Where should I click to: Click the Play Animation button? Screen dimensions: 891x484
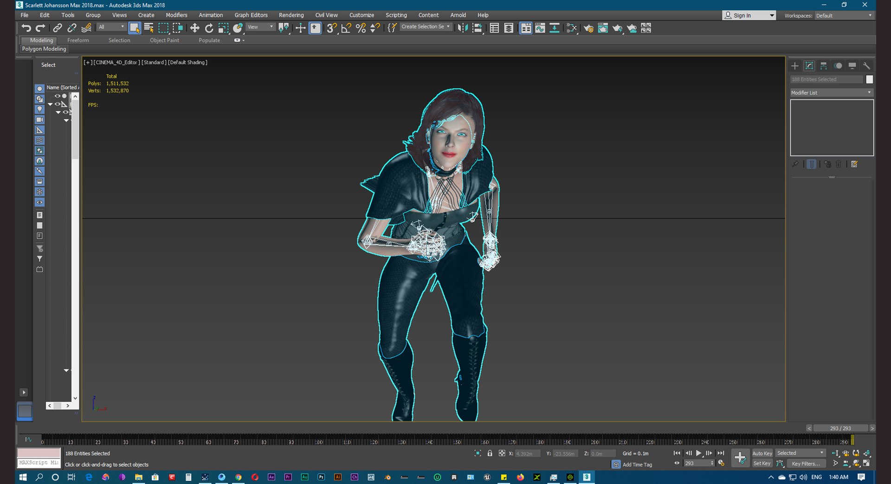click(x=698, y=453)
